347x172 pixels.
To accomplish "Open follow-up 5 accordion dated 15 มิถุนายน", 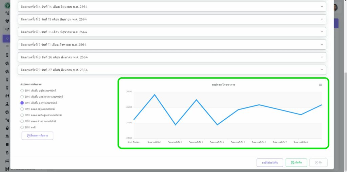I will (x=172, y=19).
